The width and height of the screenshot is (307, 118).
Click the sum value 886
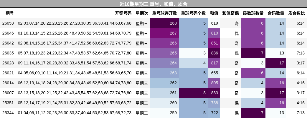coord(214,53)
